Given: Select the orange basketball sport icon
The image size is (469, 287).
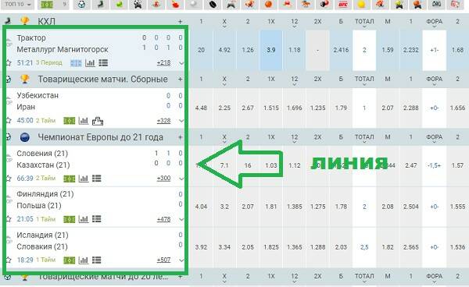Looking at the screenshot, I should click(268, 5).
